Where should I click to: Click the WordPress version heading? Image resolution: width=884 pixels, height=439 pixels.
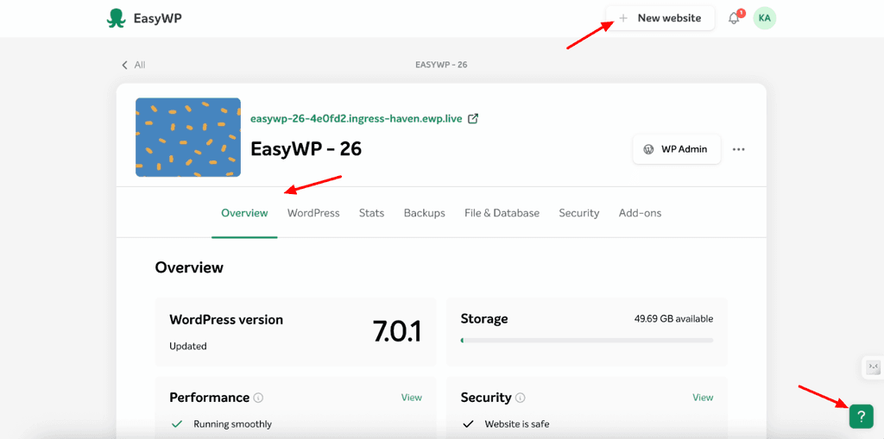click(x=226, y=319)
